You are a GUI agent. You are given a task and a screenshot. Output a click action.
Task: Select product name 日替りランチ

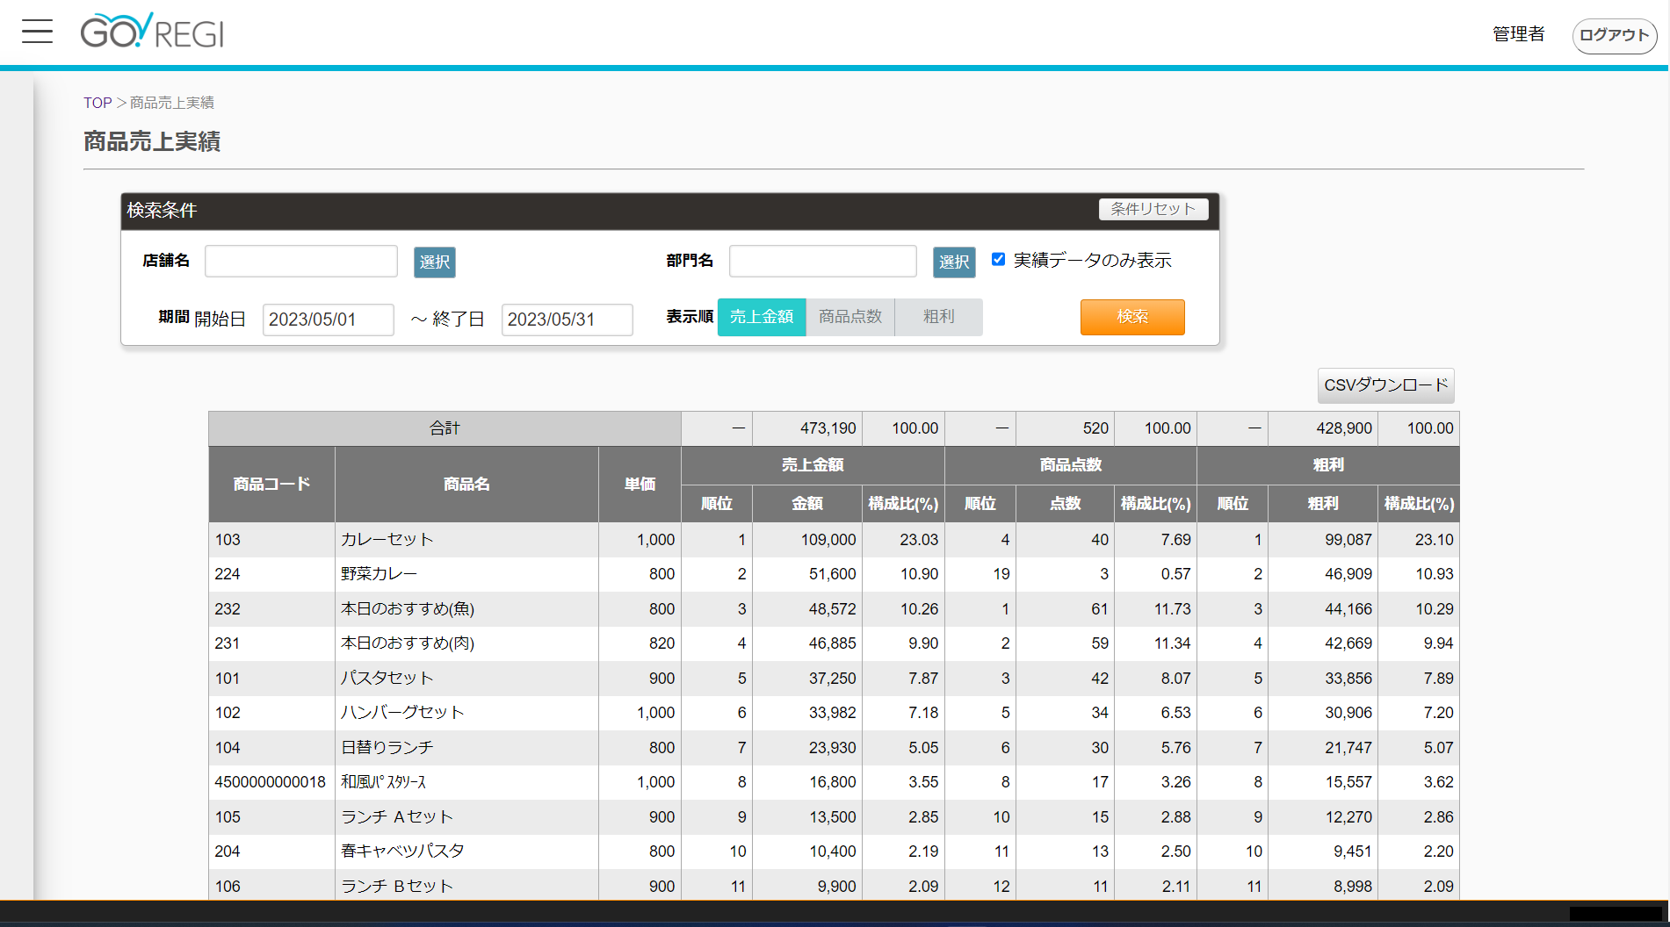pyautogui.click(x=387, y=748)
